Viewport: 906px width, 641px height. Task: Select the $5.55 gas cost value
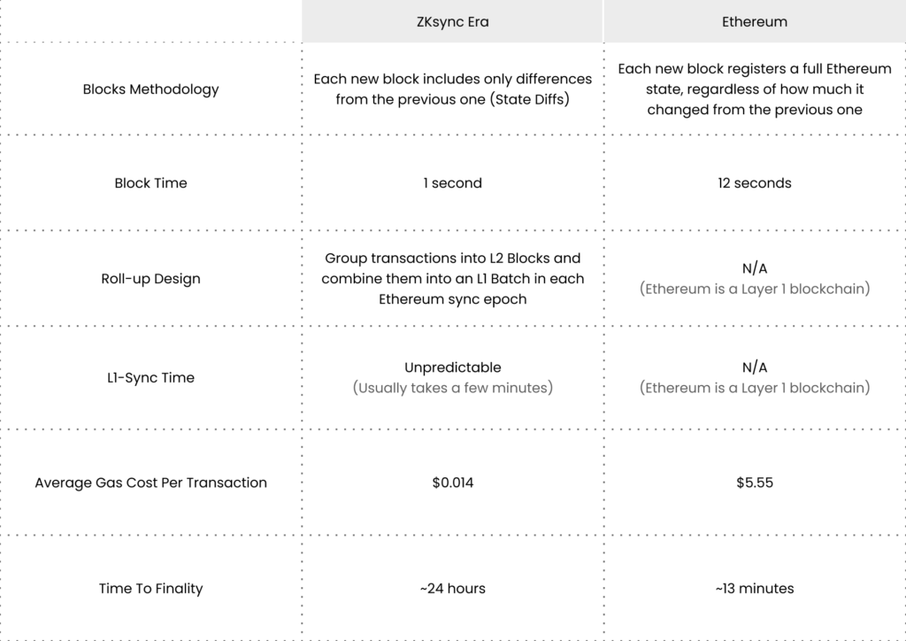755,483
